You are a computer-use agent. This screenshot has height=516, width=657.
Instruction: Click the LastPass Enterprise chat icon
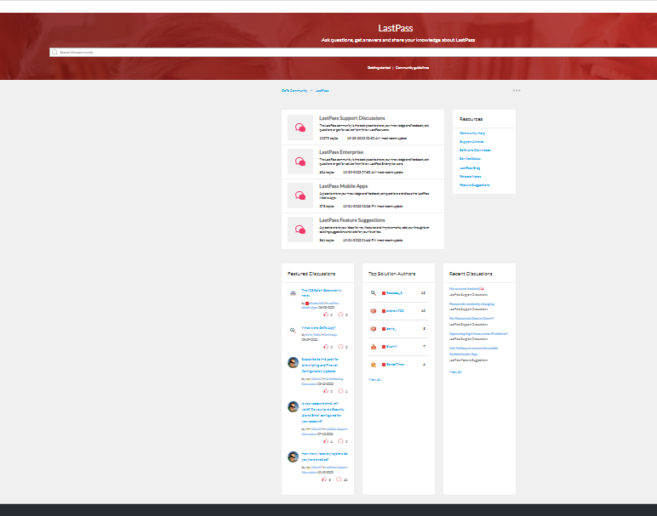pyautogui.click(x=300, y=162)
